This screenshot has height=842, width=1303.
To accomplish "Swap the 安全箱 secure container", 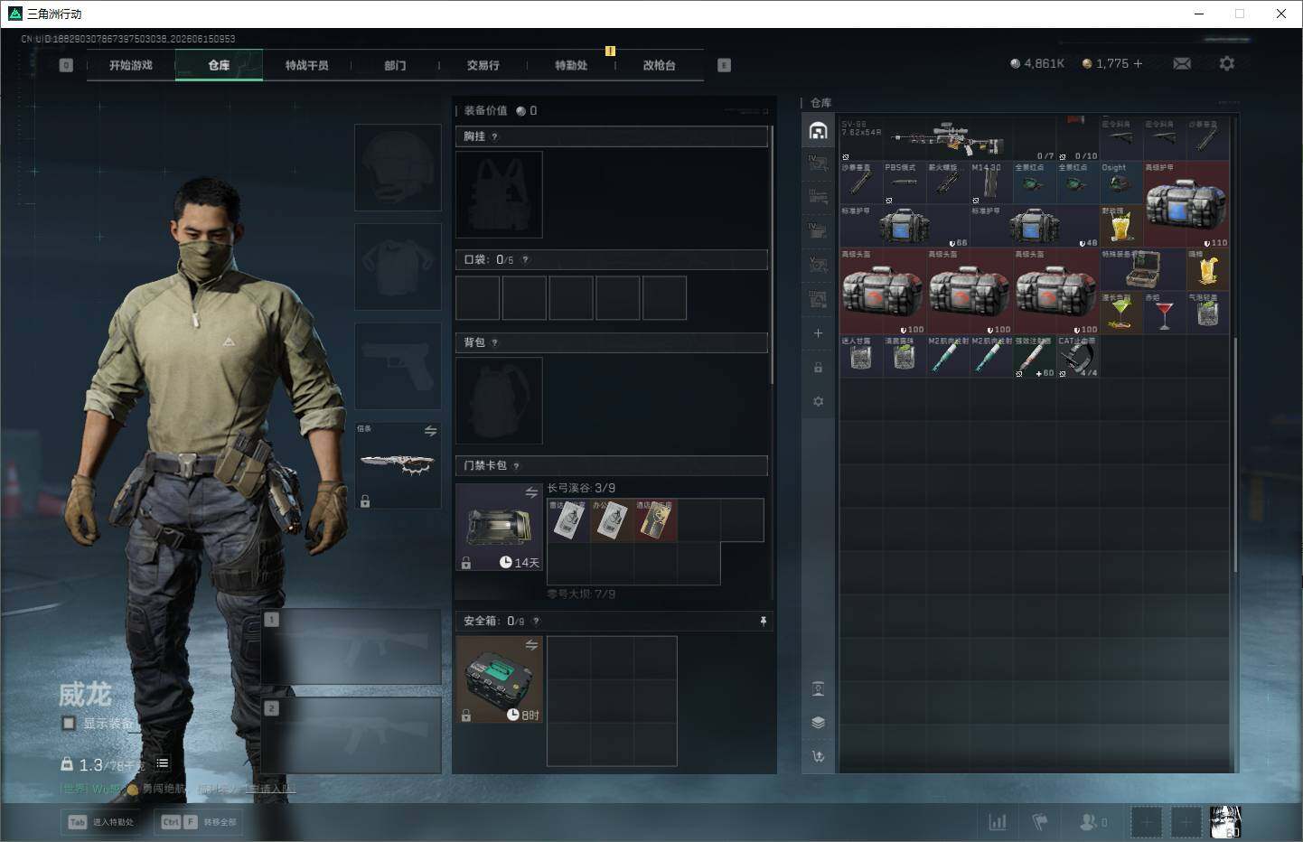I will (531, 645).
